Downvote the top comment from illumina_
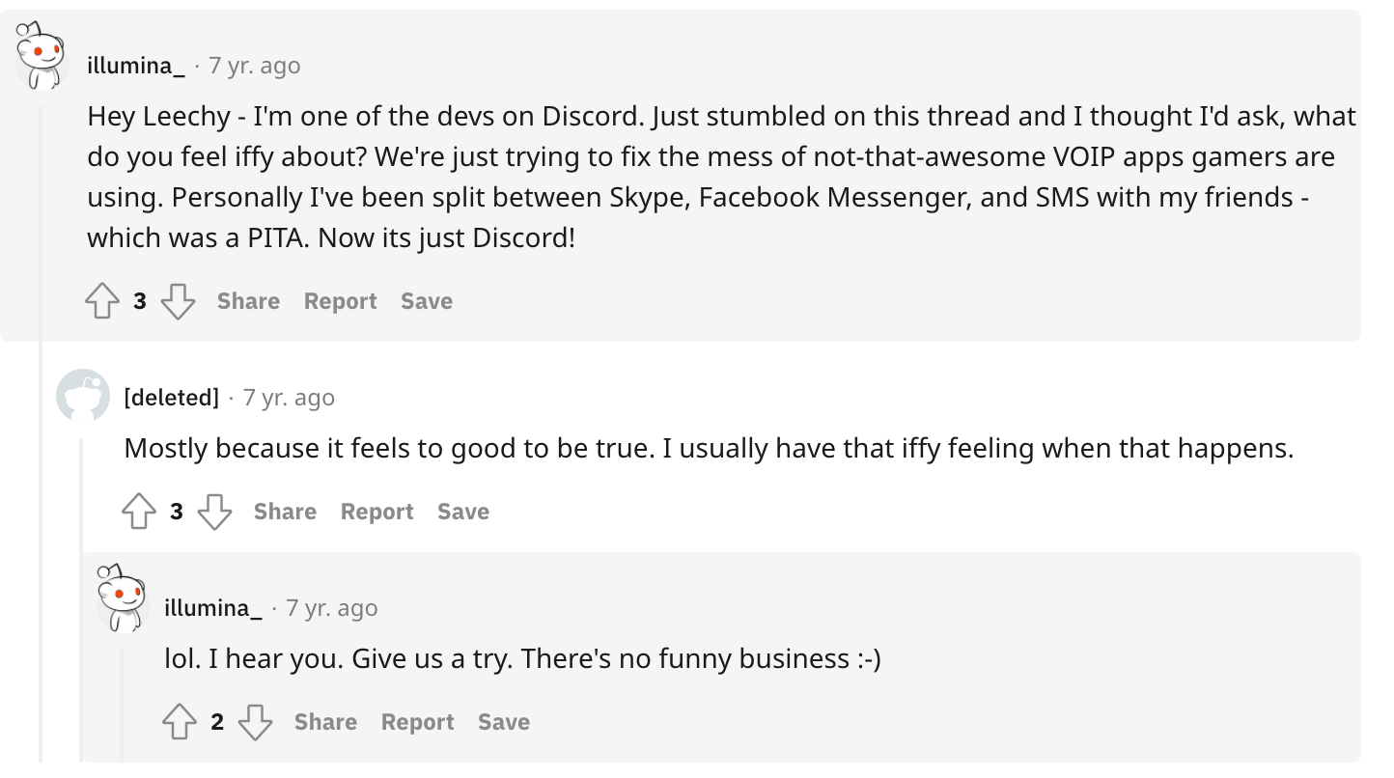 pos(178,301)
